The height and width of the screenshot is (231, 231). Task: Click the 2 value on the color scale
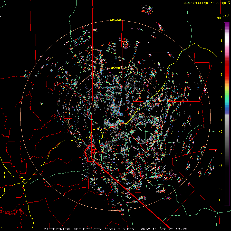pos(222,86)
